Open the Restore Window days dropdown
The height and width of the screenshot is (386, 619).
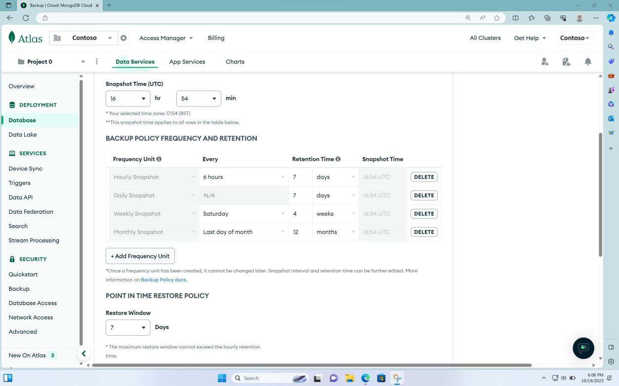(127, 327)
